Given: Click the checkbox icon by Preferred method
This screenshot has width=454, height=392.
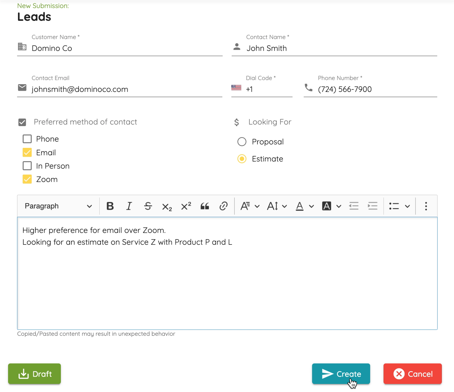Looking at the screenshot, I should pyautogui.click(x=22, y=122).
